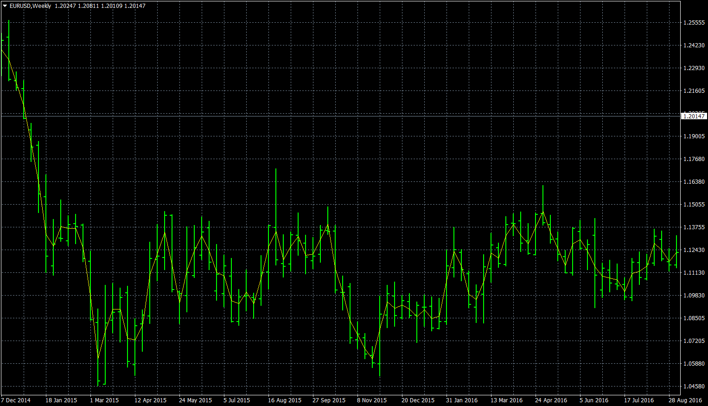Image resolution: width=708 pixels, height=406 pixels.
Task: Click the 1.22930 price axis label
Action: pyautogui.click(x=694, y=68)
